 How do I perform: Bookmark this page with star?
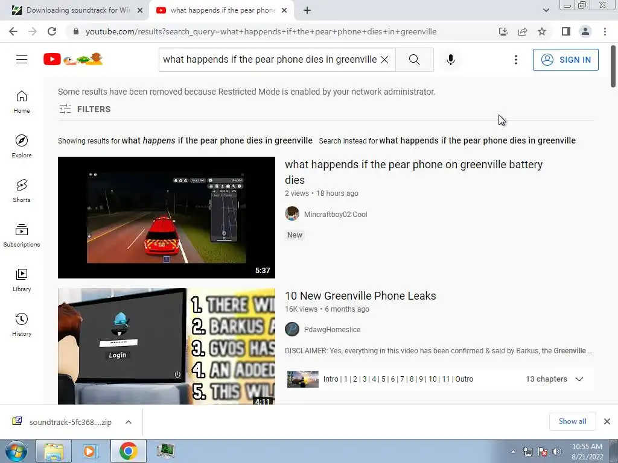pyautogui.click(x=542, y=31)
